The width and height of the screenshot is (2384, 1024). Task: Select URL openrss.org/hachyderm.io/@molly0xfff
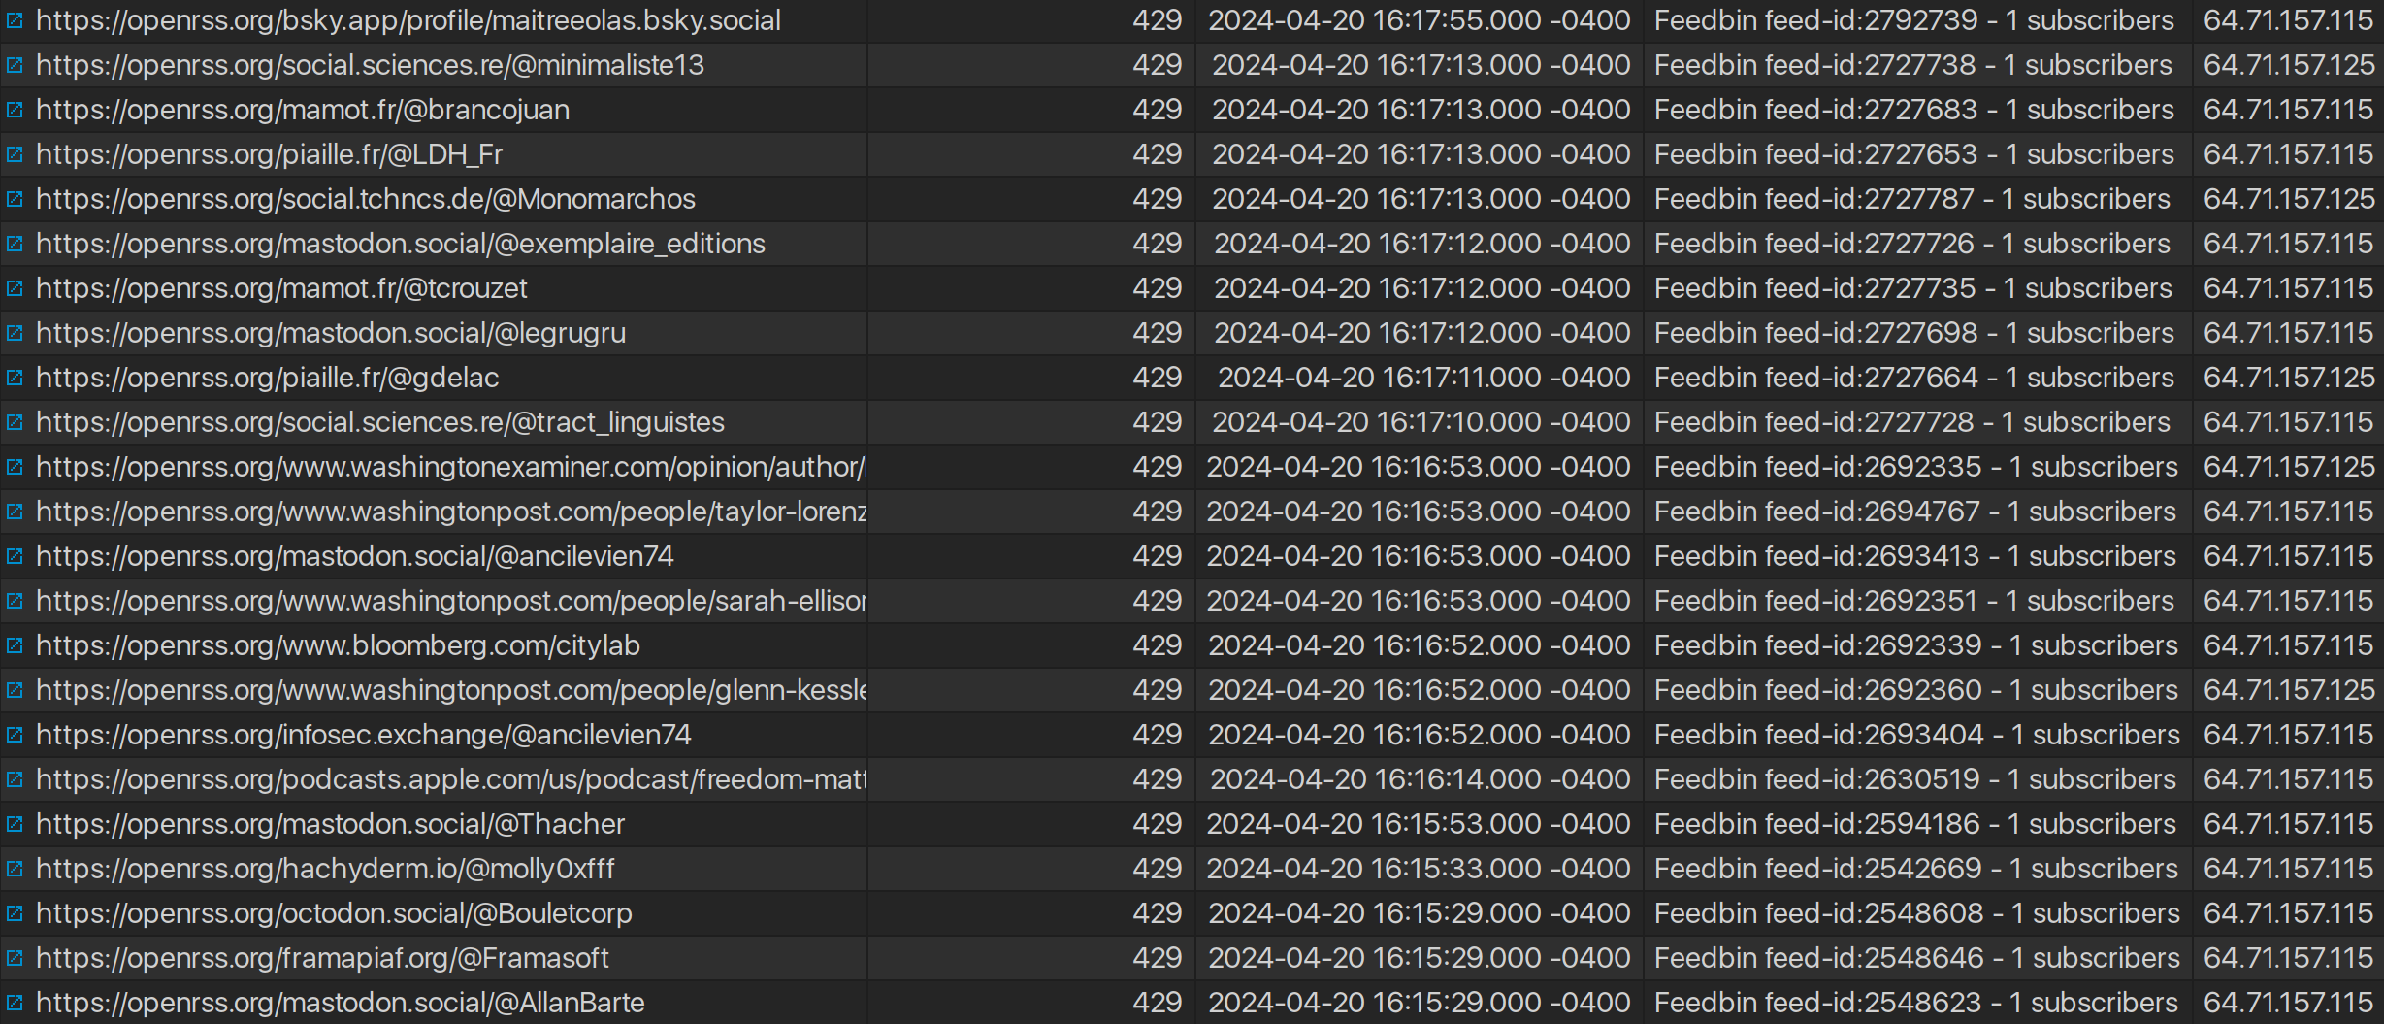click(325, 869)
